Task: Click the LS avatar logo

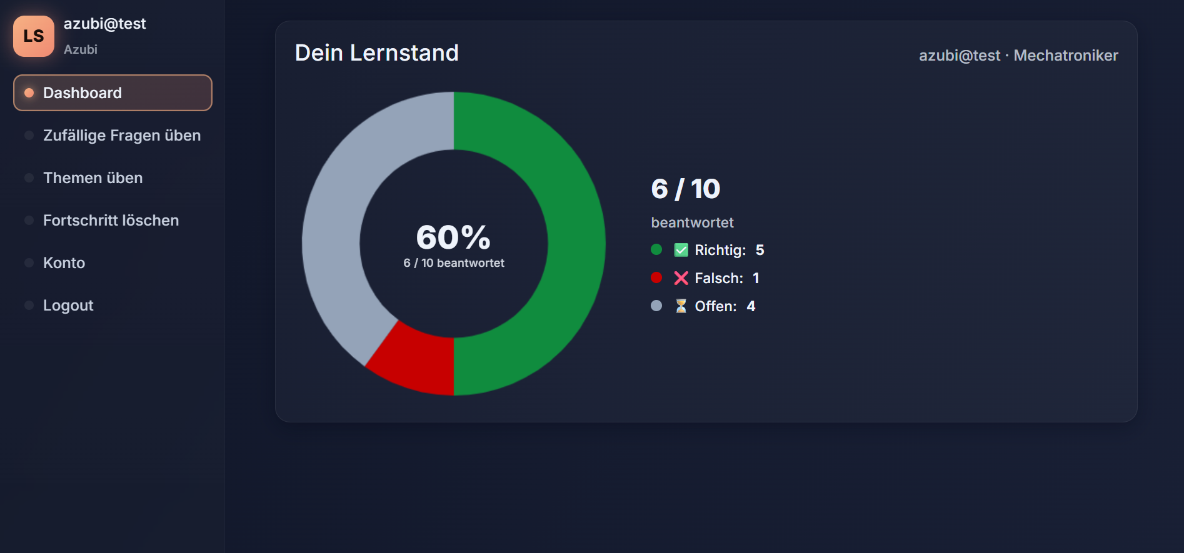Action: pyautogui.click(x=34, y=36)
